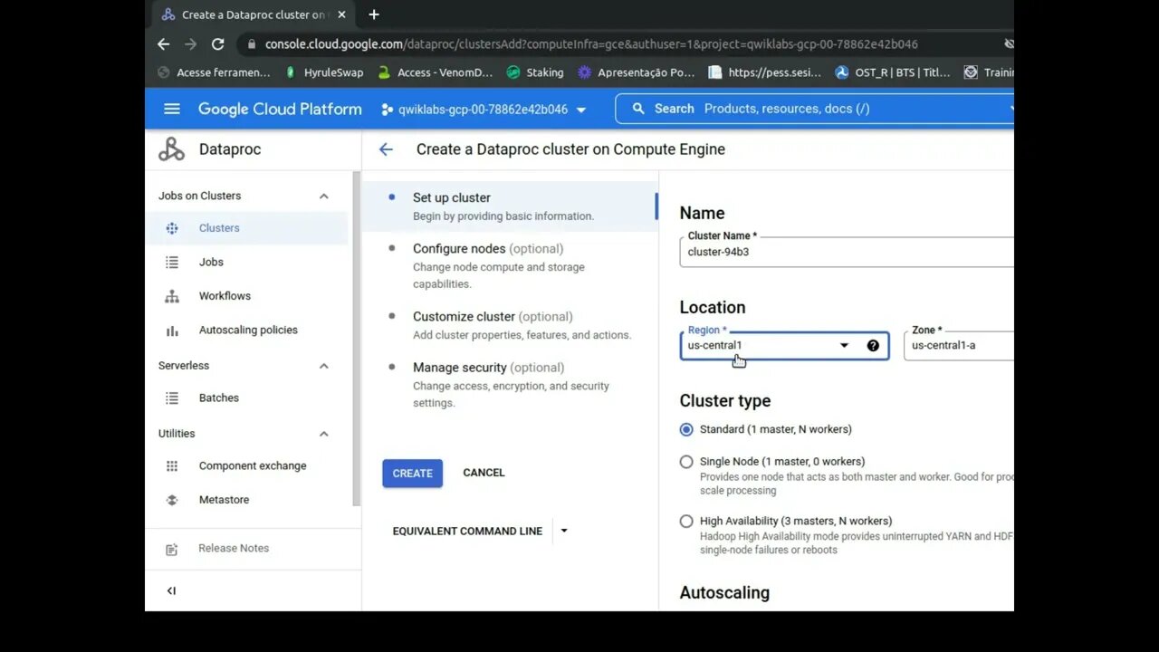Open Jobs in the sidebar
Viewport: 1159px width, 652px height.
tap(246, 262)
